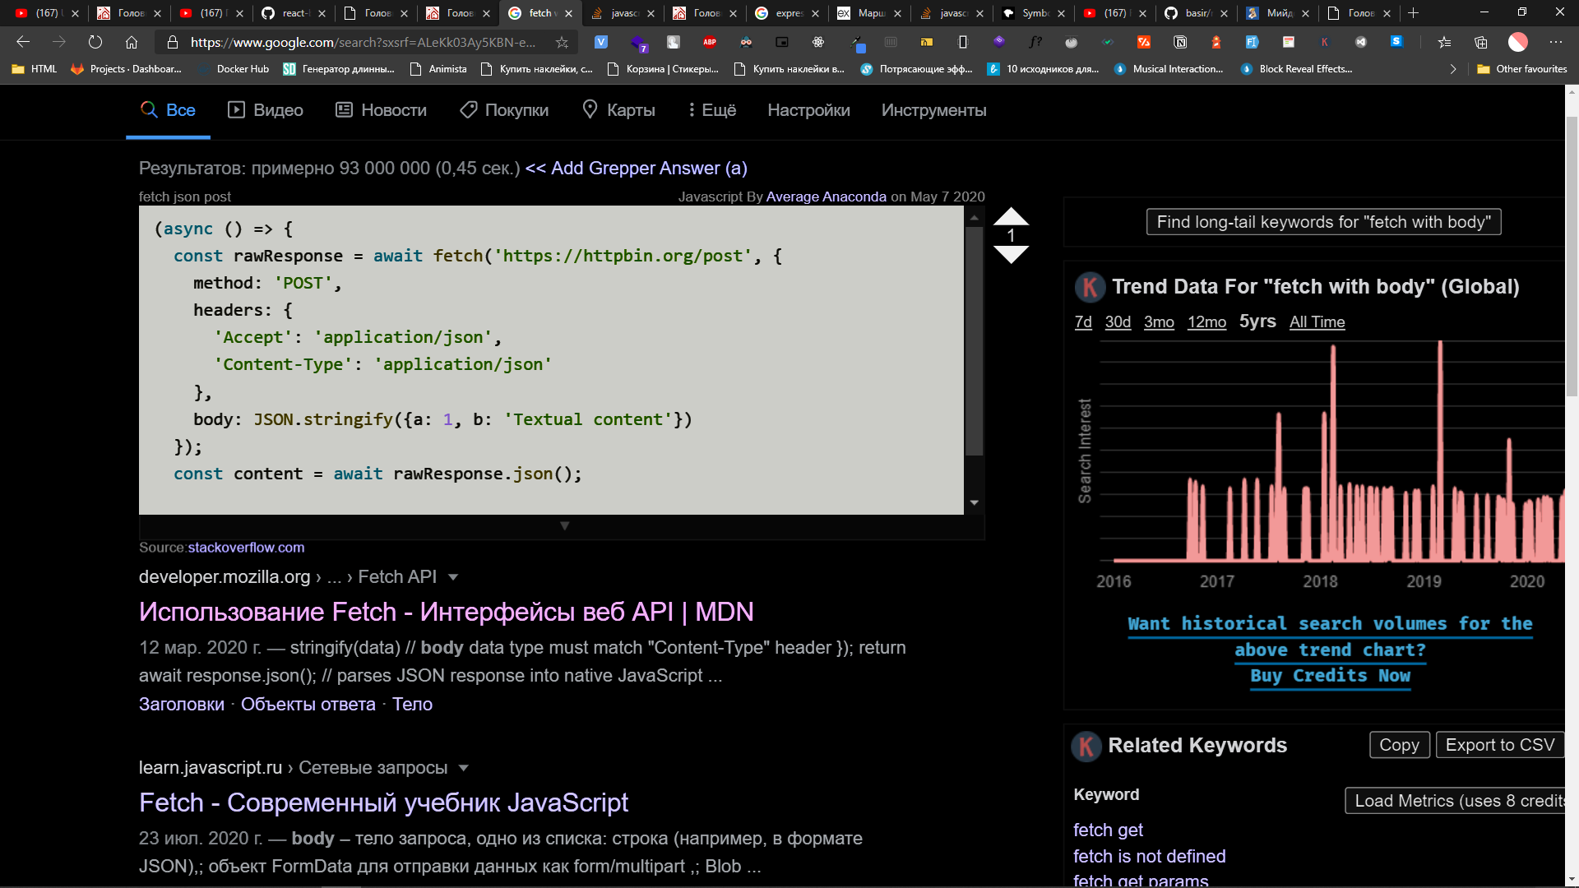Open the blue V extension icon
This screenshot has width=1579, height=888.
coord(601,42)
